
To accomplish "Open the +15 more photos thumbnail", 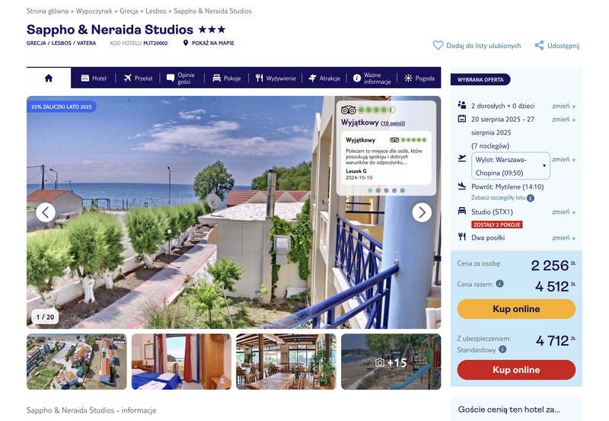I will pyautogui.click(x=391, y=362).
